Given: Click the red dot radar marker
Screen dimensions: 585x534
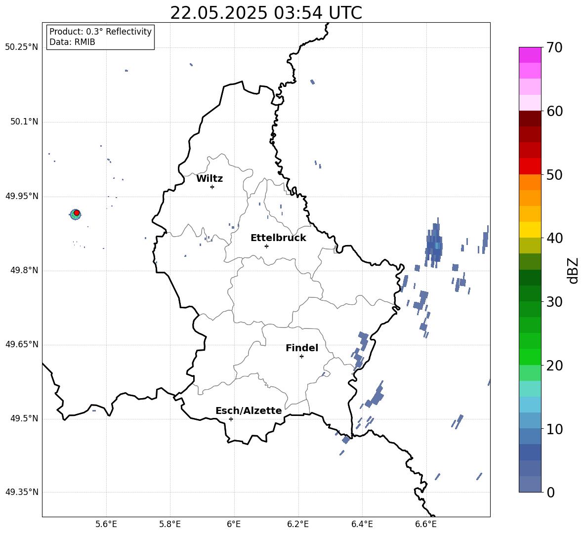Looking at the screenshot, I should pos(77,213).
